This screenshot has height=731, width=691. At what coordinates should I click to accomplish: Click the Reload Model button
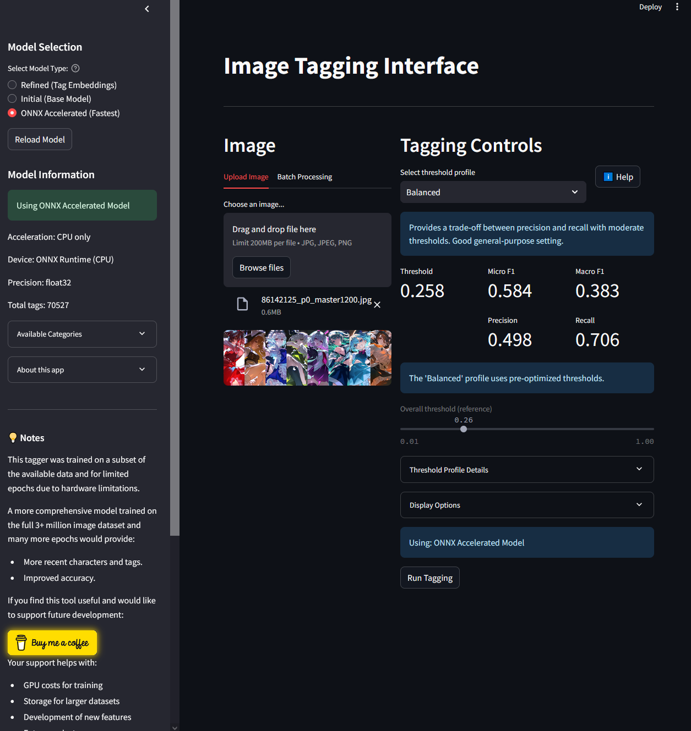[x=40, y=140]
